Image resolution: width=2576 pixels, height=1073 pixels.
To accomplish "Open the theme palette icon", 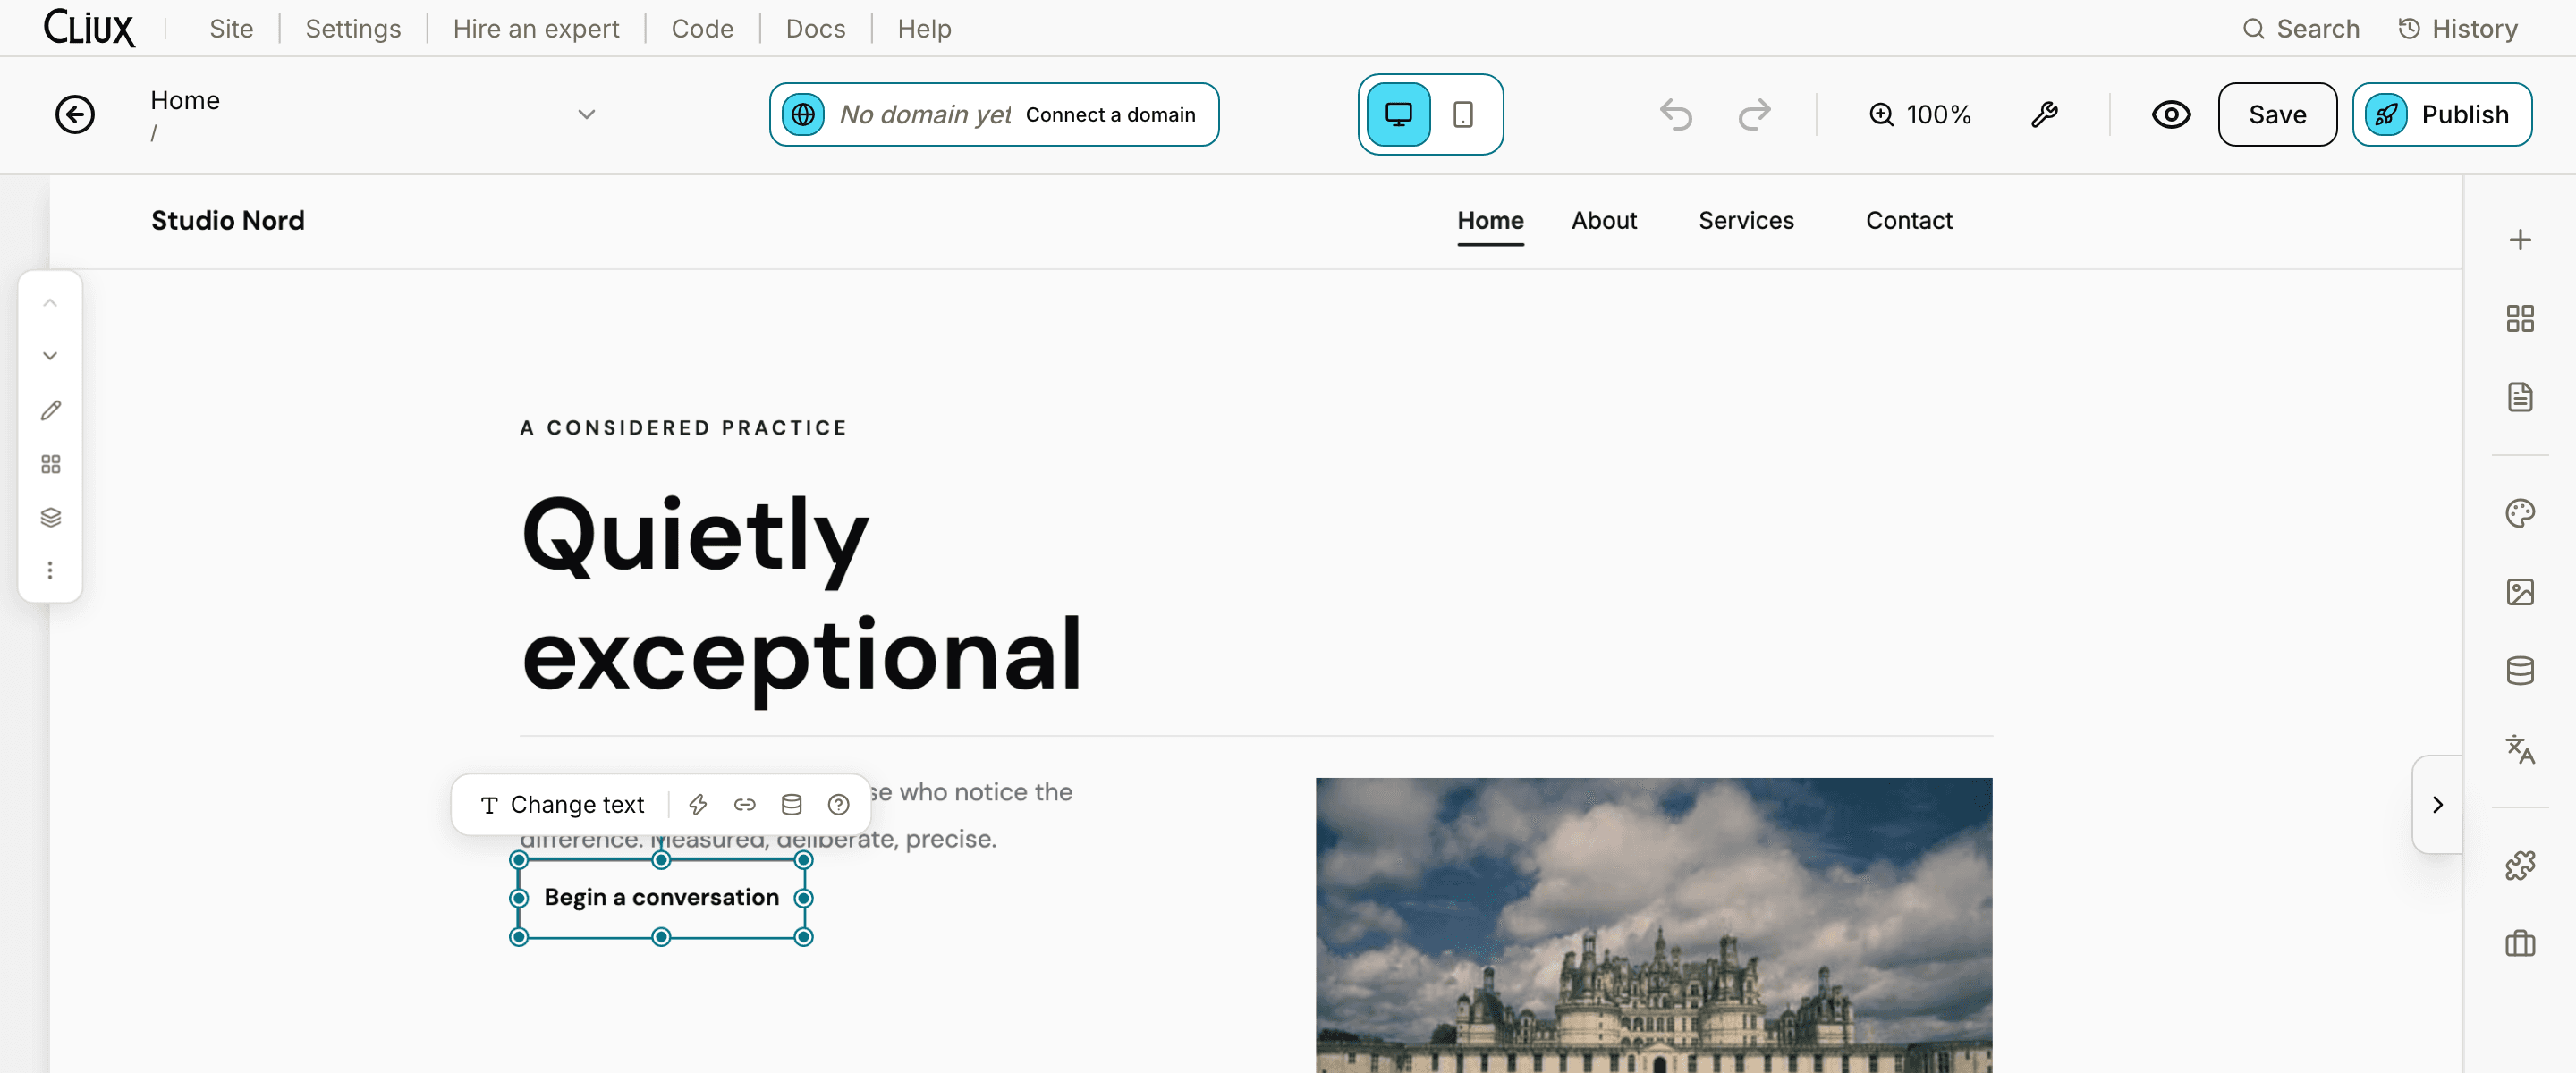I will [x=2519, y=513].
